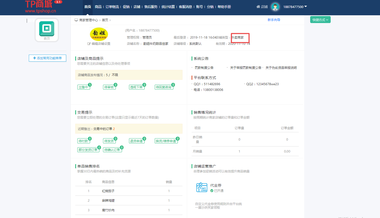Click the green 首页 home icon in sidebar
The image size is (380, 218).
click(47, 28)
